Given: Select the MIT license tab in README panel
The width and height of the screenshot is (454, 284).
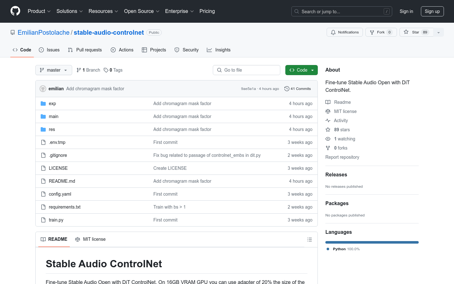Looking at the screenshot, I should [x=90, y=239].
